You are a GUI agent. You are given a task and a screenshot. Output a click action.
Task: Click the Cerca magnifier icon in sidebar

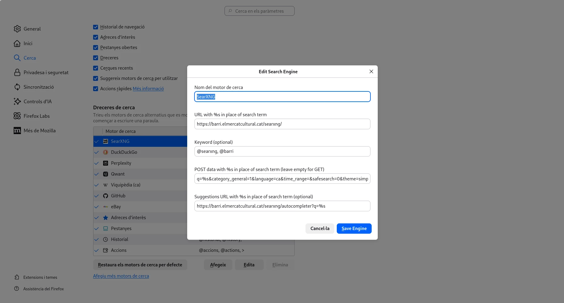17,58
